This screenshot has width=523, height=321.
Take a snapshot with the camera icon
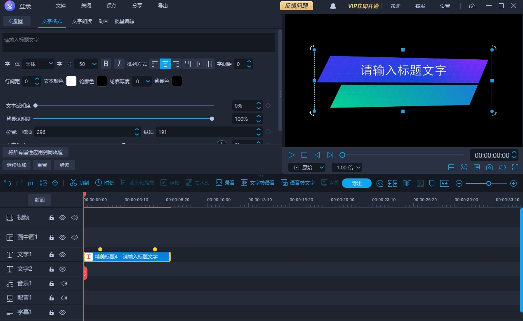point(489,167)
